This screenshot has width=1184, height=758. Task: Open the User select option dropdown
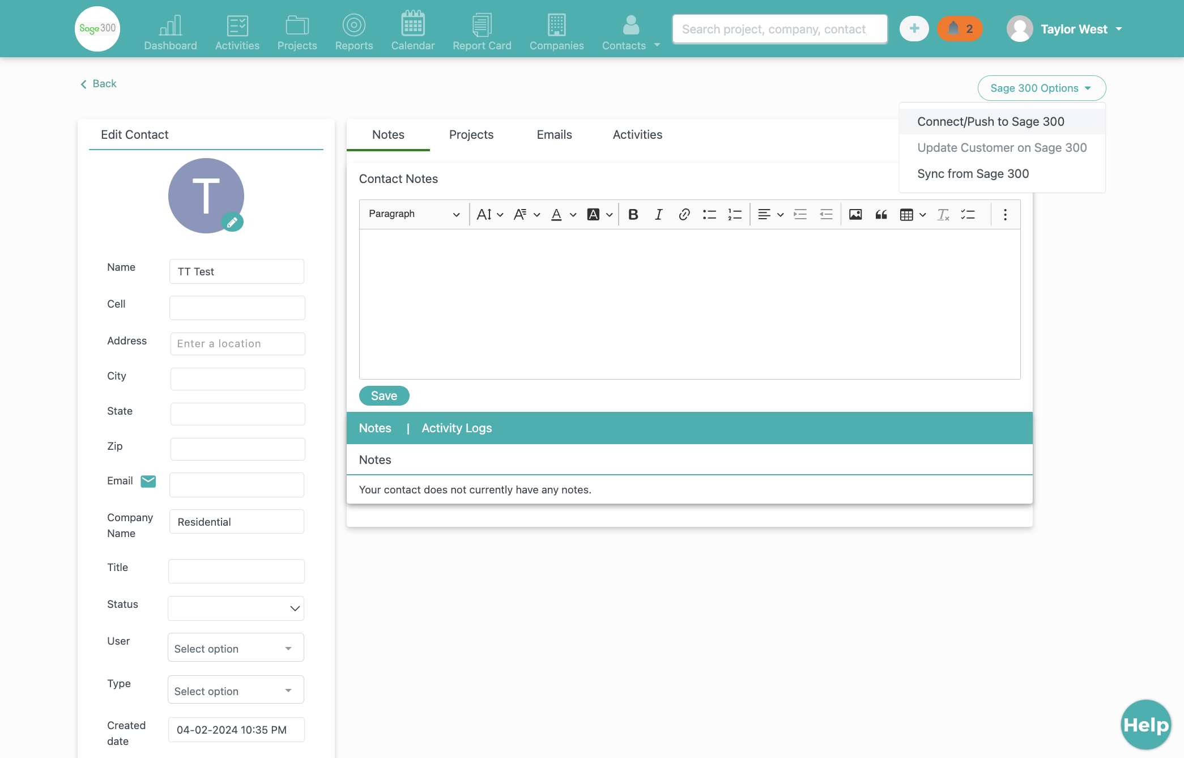[x=236, y=648]
